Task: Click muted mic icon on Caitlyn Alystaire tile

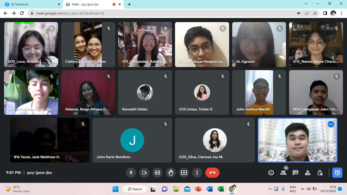Action: [x=109, y=28]
